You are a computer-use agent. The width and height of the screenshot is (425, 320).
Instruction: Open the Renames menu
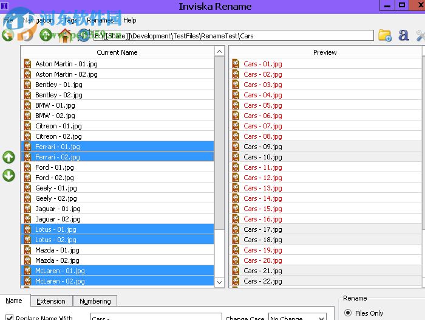click(100, 20)
